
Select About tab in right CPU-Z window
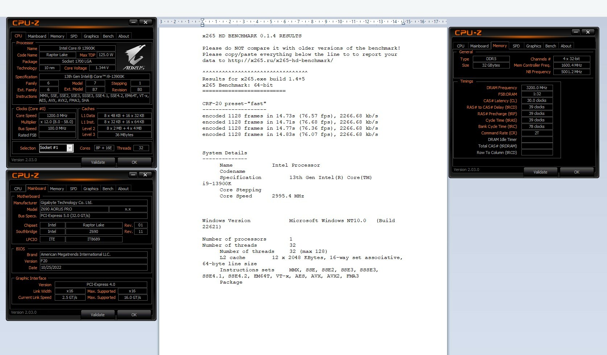[566, 46]
